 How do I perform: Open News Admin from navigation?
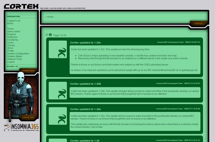14,31
